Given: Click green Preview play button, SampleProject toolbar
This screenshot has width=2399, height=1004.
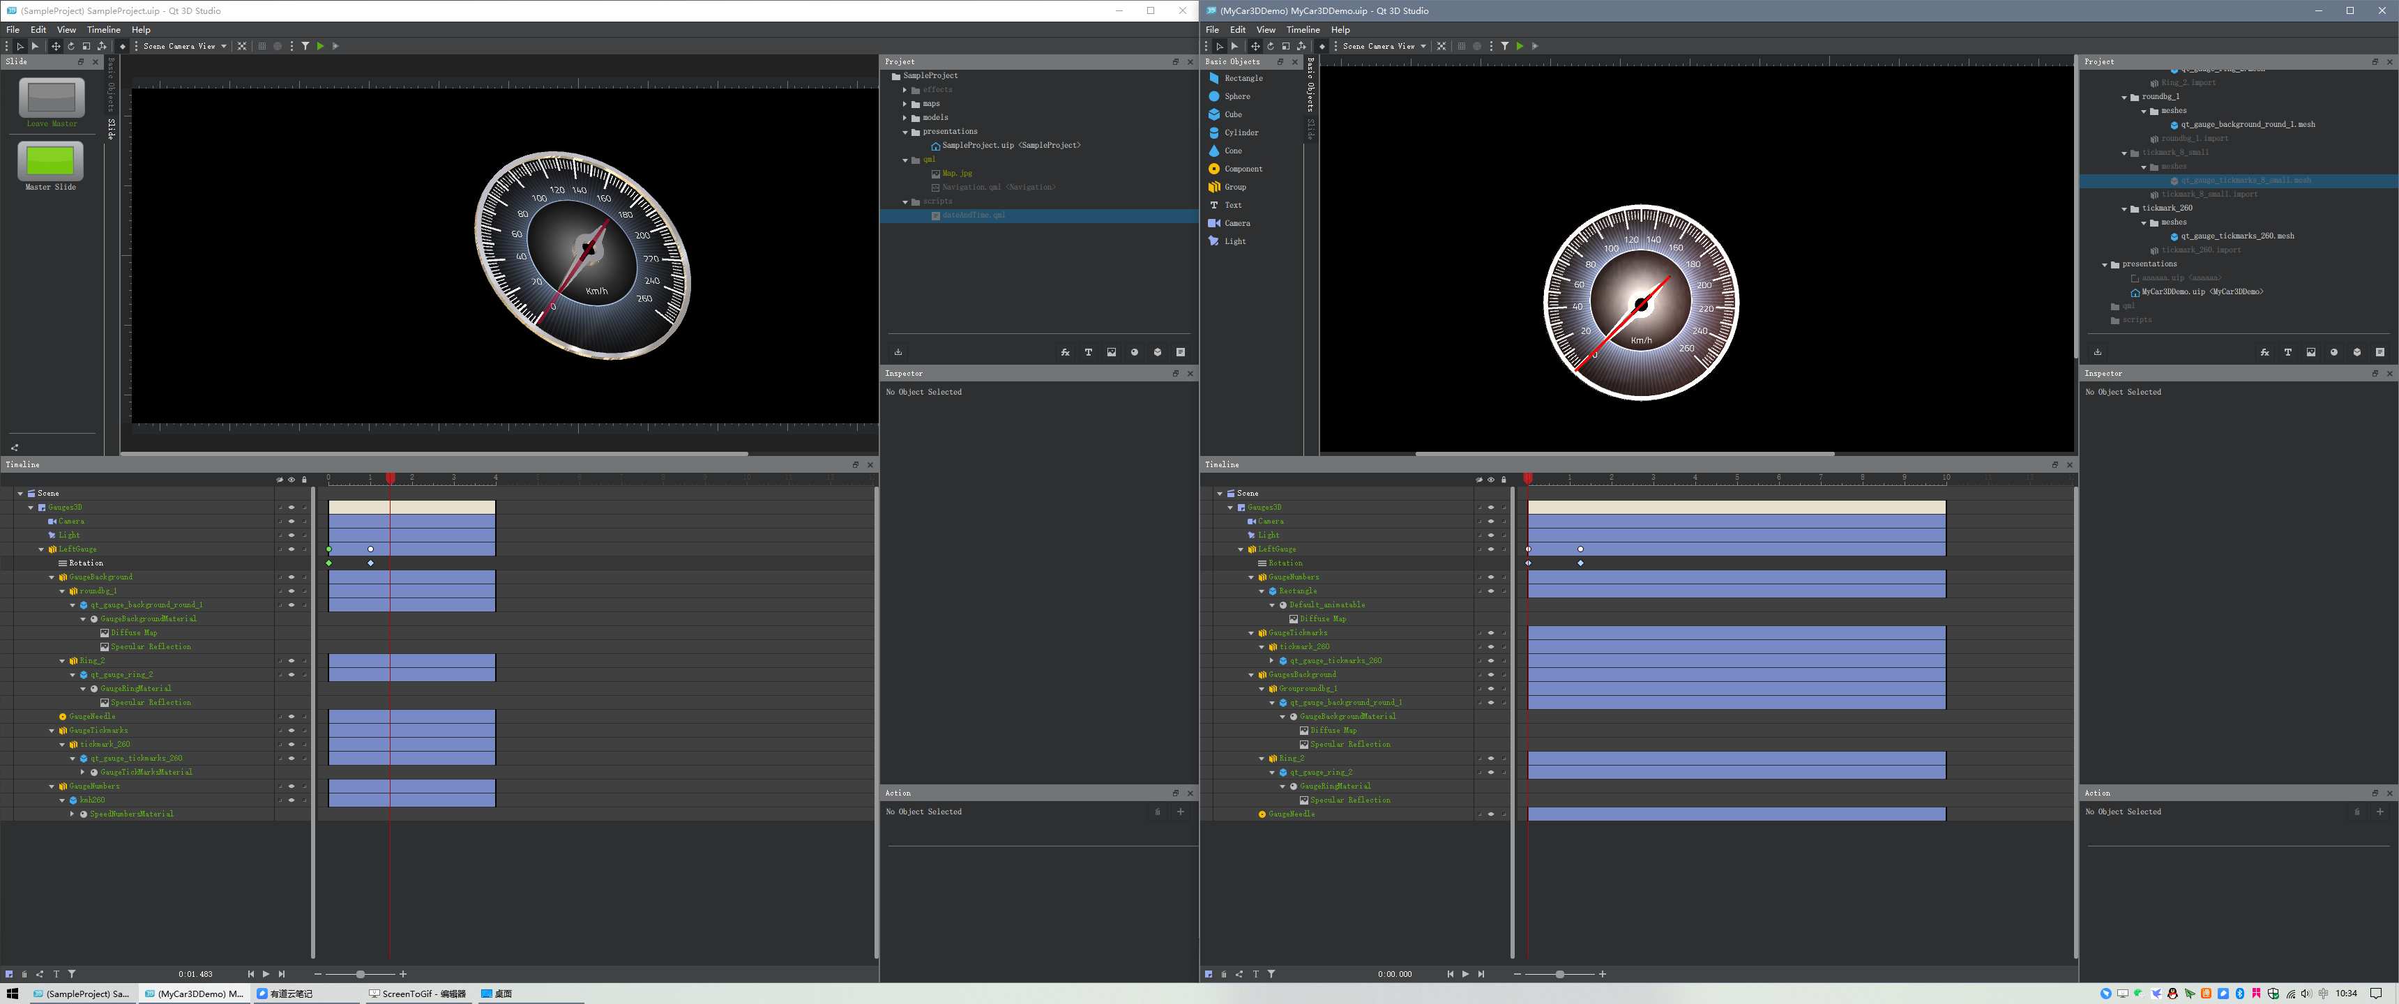Looking at the screenshot, I should (320, 47).
